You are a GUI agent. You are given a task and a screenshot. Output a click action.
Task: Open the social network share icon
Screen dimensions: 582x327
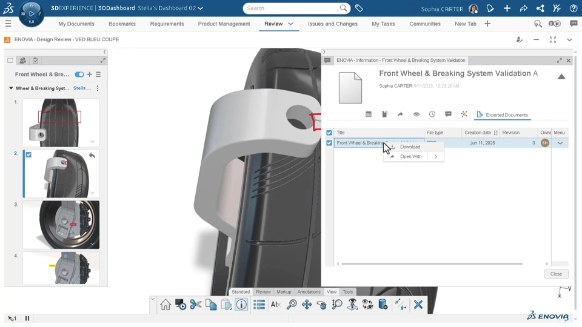click(540, 8)
